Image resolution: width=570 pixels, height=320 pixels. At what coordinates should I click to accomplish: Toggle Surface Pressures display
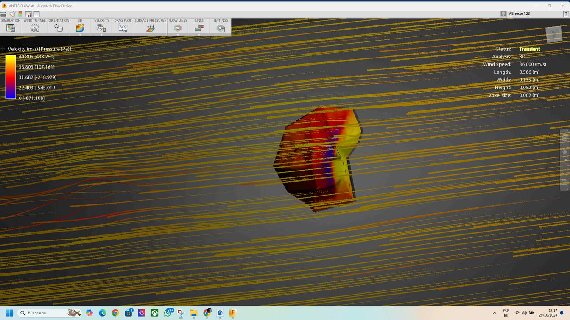tap(150, 28)
